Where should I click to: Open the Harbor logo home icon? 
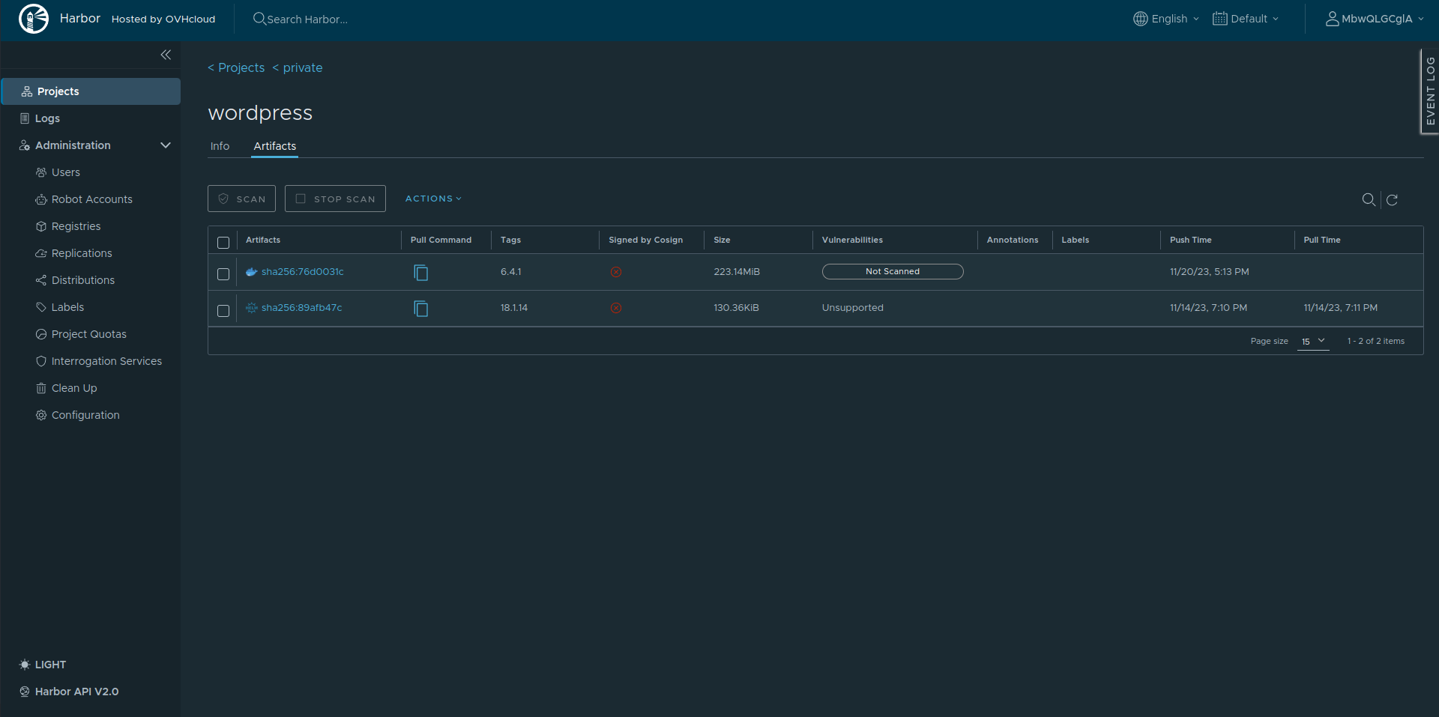pos(34,18)
